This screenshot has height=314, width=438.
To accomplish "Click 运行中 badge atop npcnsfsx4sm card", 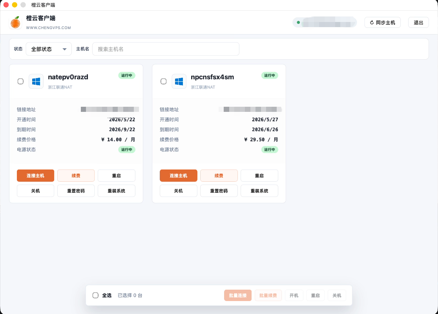I will (x=270, y=75).
